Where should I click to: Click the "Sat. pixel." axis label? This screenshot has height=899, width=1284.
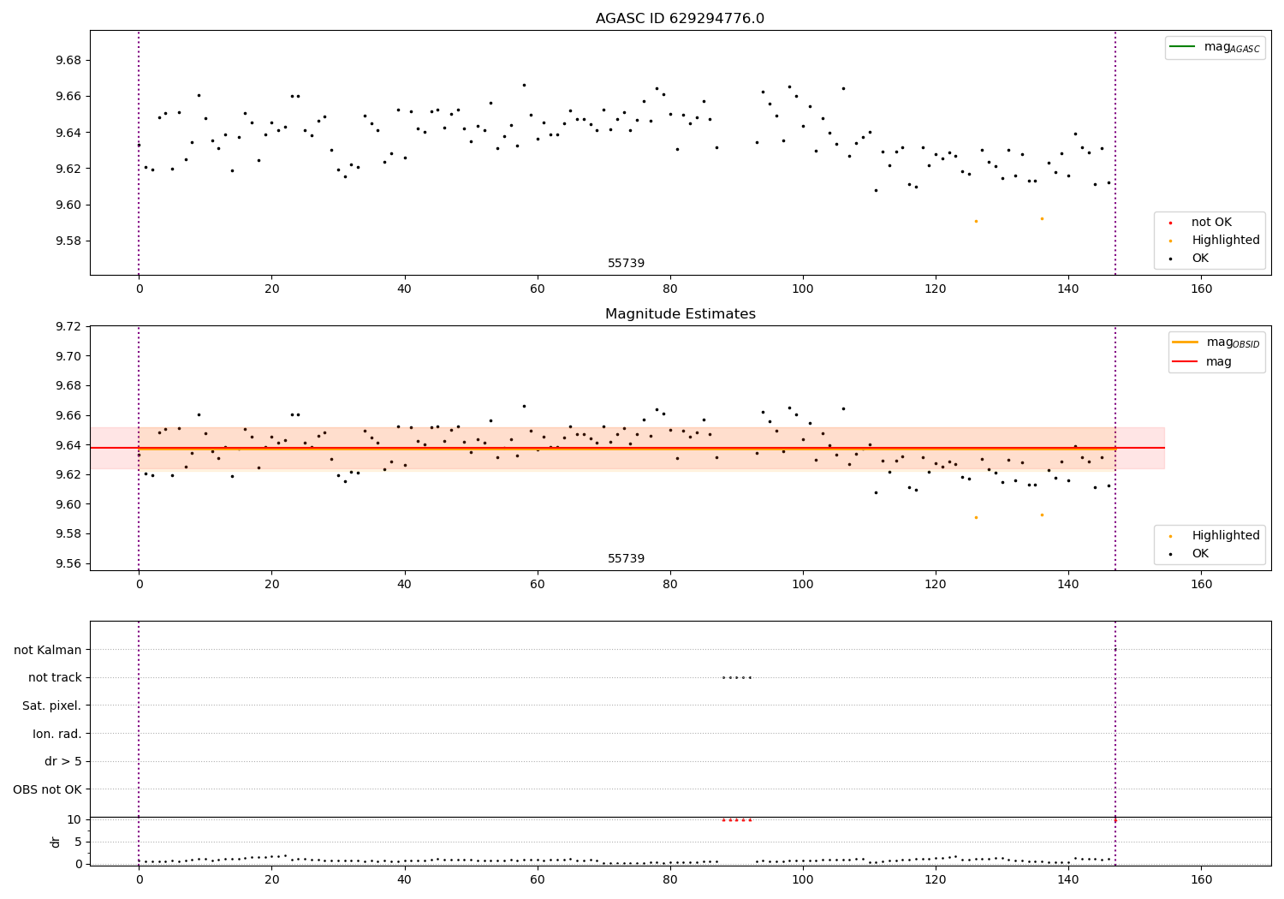52,706
